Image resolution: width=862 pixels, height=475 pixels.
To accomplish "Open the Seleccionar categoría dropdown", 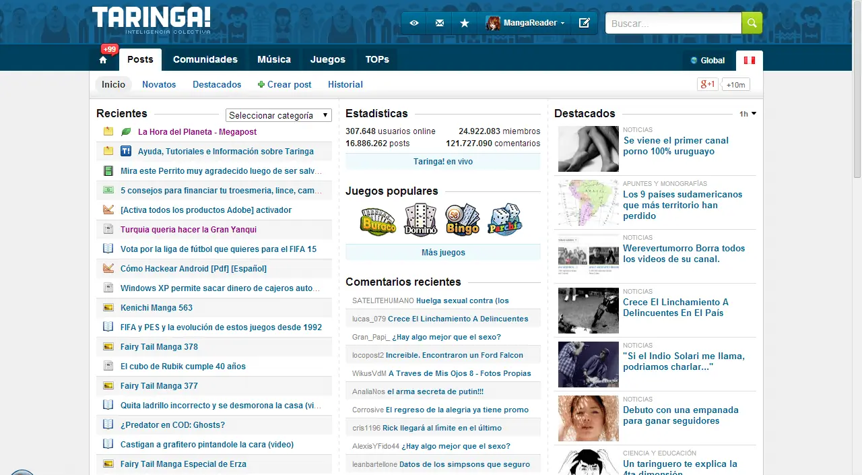I will click(279, 115).
